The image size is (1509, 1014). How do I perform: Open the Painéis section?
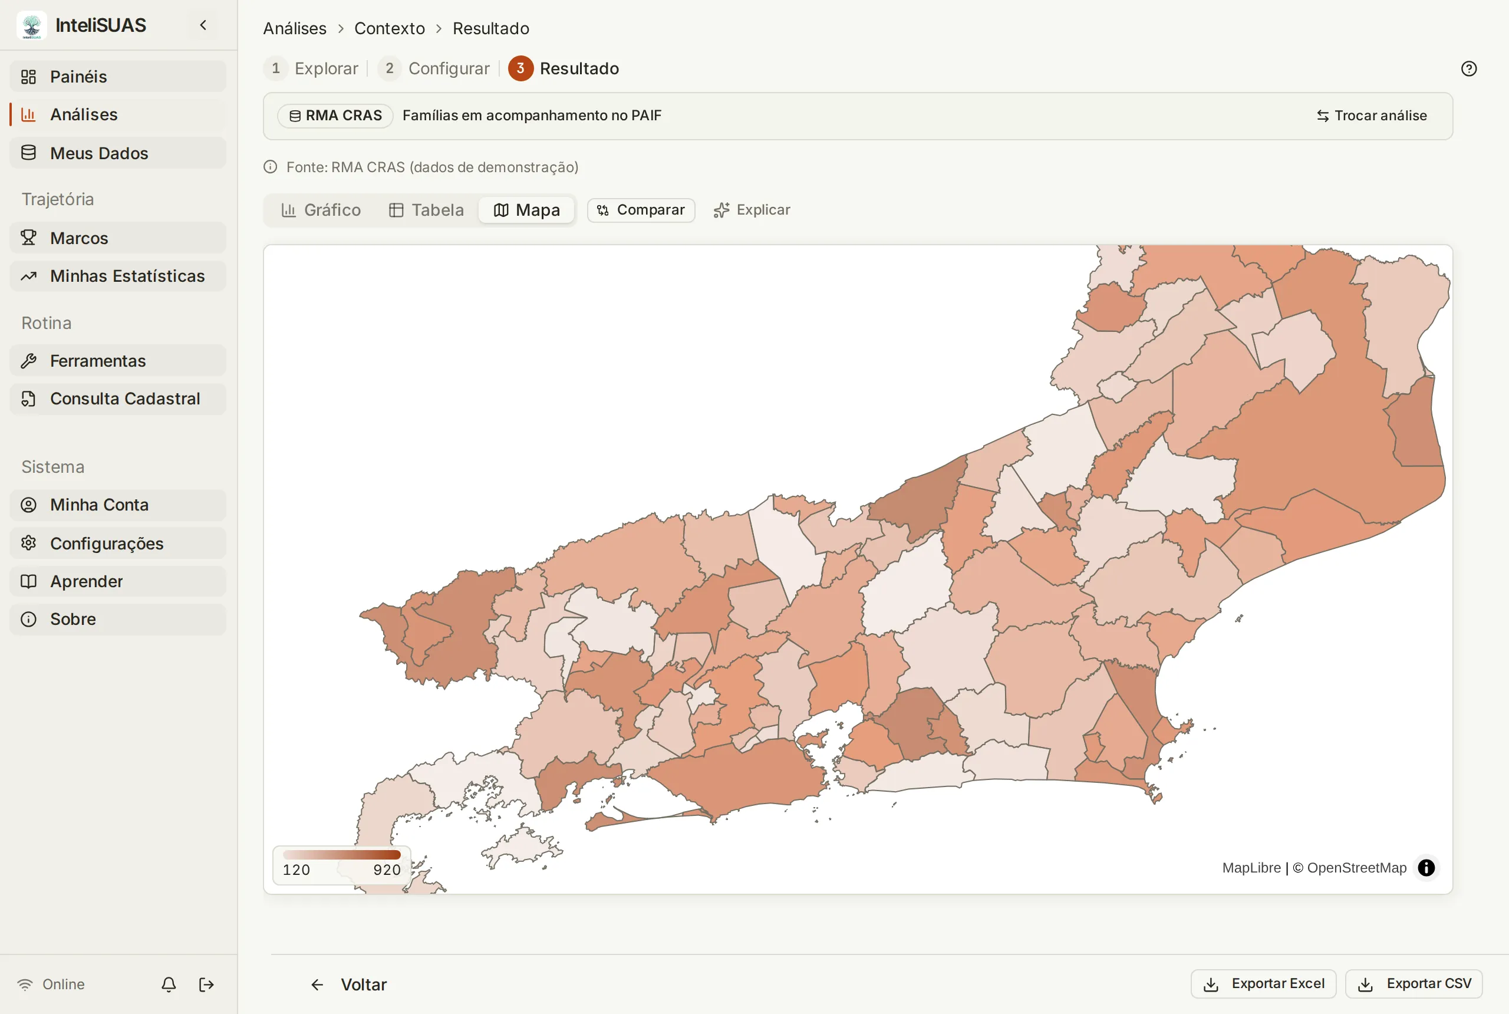pos(118,76)
